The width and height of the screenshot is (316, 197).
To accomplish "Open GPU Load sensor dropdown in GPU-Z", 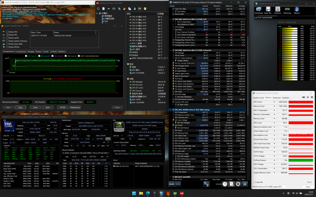I will click(x=274, y=123).
